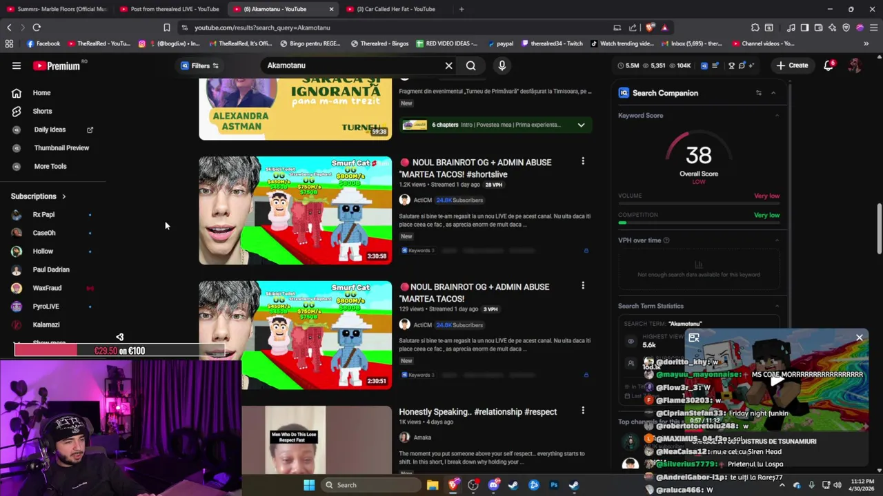Switch to Summrs Marble Floors tab
This screenshot has width=883, height=496.
click(57, 9)
